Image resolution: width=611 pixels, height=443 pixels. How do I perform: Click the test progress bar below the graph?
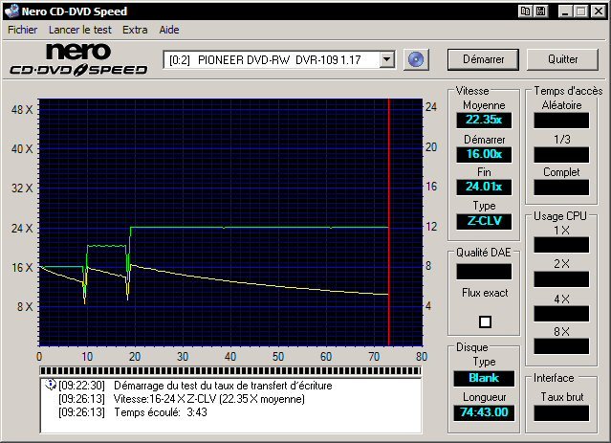(x=230, y=370)
